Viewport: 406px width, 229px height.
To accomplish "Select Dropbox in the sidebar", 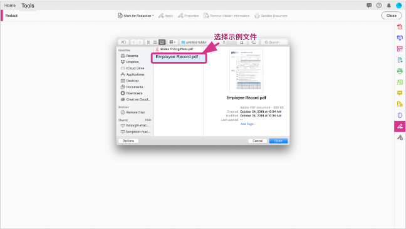I will click(132, 62).
